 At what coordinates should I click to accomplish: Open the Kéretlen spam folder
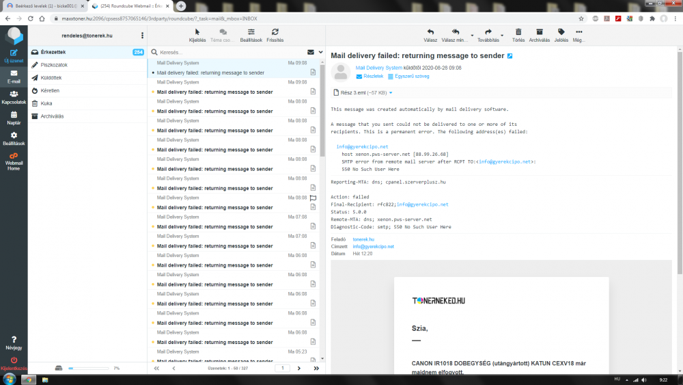[87, 91]
